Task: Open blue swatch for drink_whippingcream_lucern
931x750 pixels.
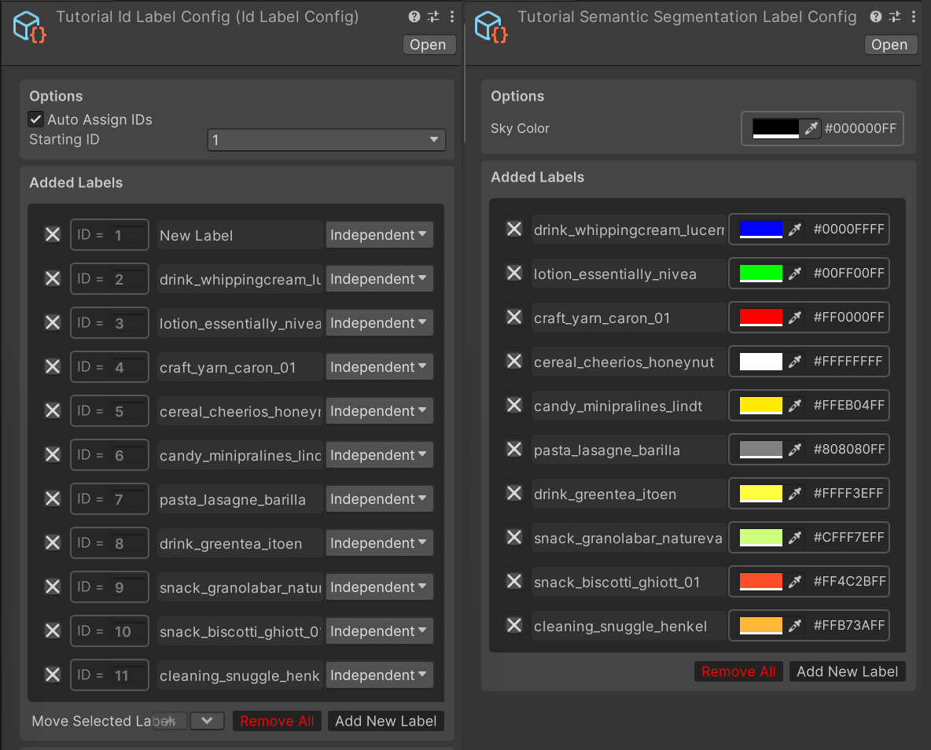Action: [760, 230]
